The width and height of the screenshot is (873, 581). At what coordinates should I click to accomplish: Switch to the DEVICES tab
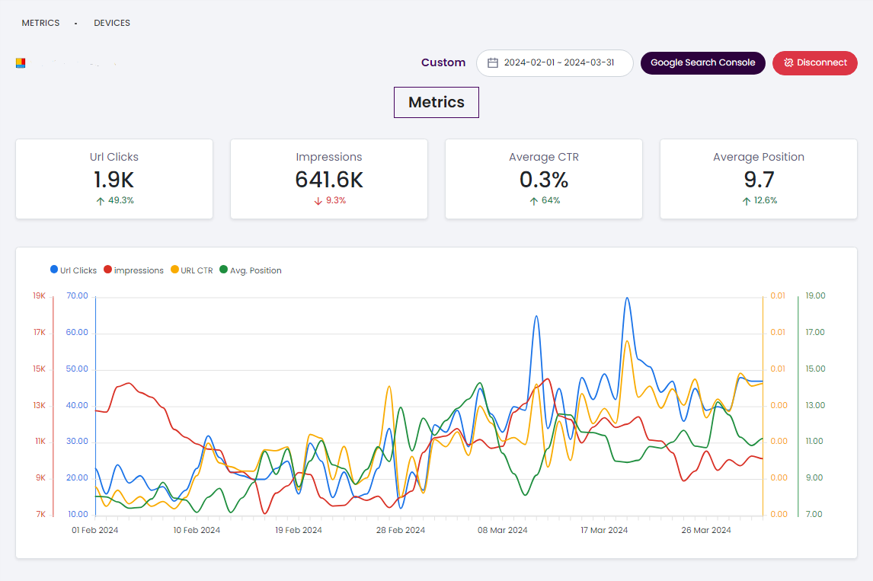[112, 23]
